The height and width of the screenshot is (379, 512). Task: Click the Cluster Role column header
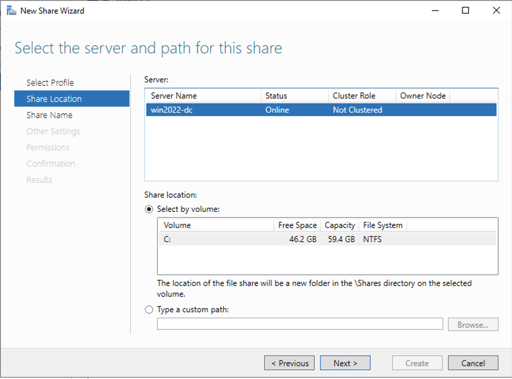(361, 96)
